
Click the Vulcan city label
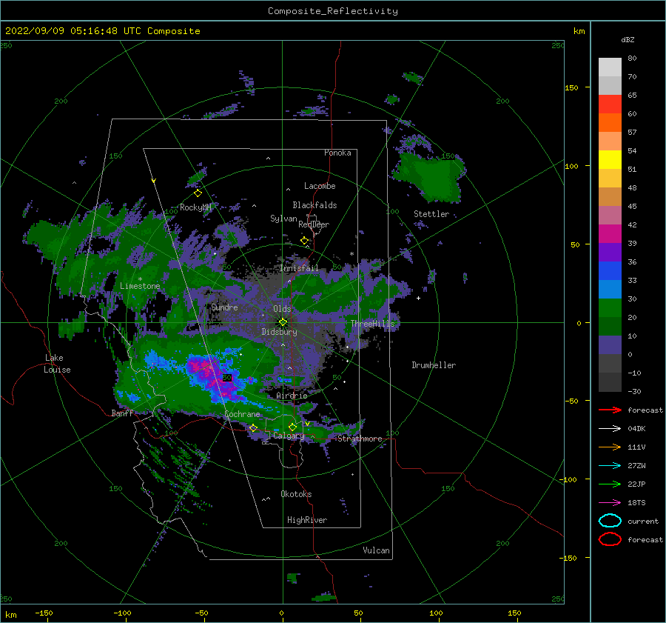376,550
